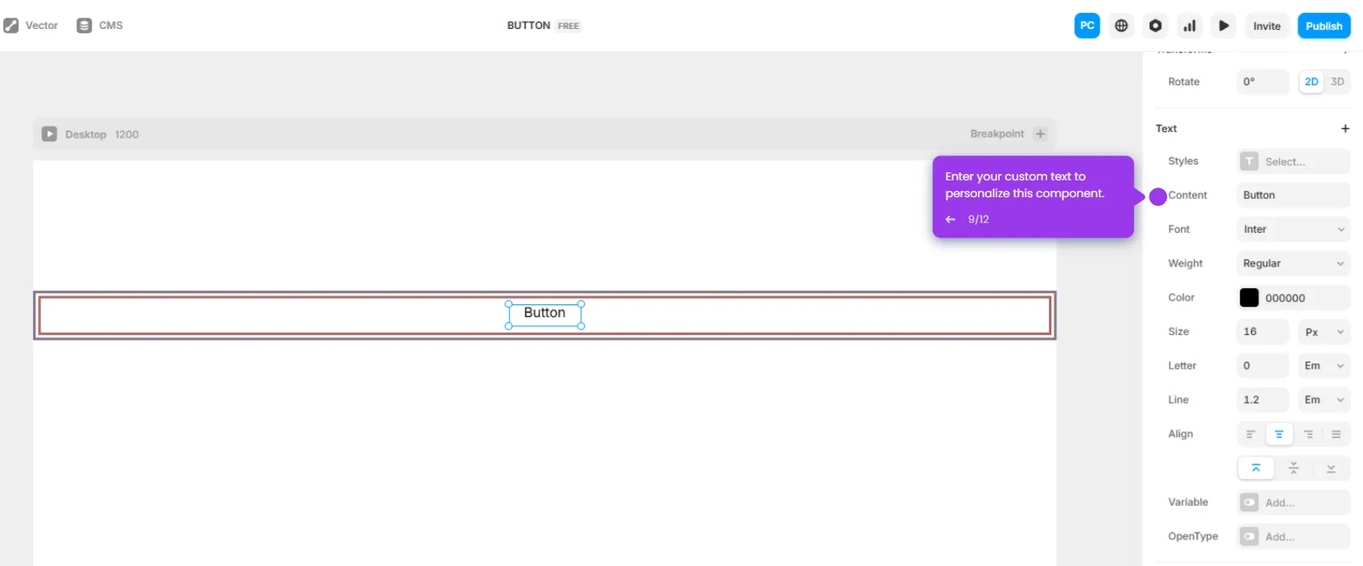Open the Vector tool
This screenshot has width=1363, height=566.
tap(31, 26)
